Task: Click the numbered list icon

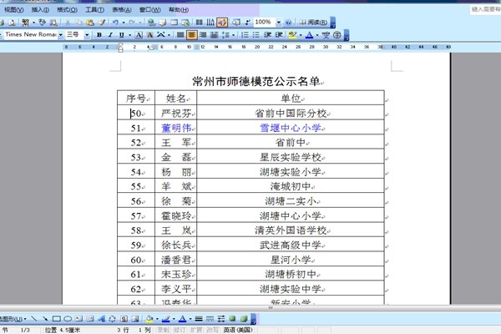Action: click(x=245, y=35)
